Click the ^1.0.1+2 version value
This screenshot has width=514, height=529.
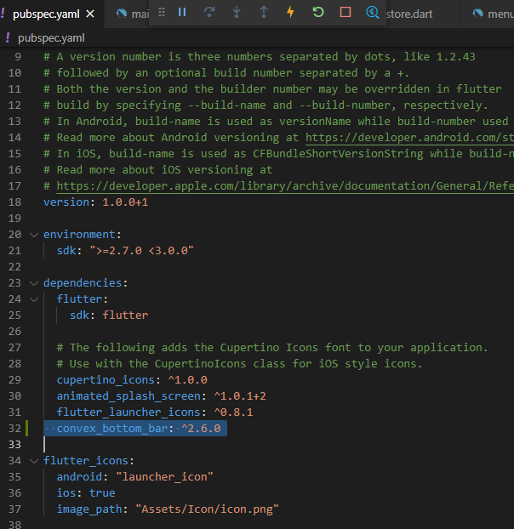[240, 396]
